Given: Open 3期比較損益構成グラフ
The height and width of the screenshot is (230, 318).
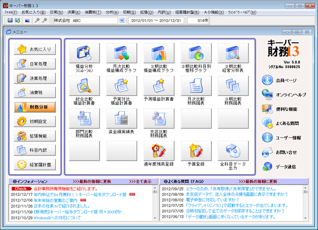Looking at the screenshot, I should coord(159,53).
